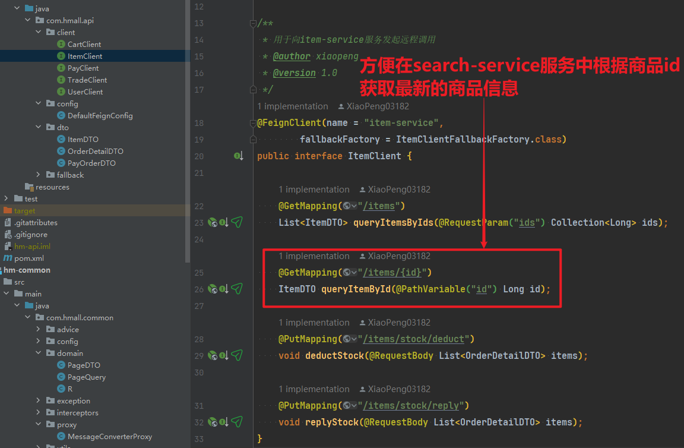Select the orange target folder
Image resolution: width=684 pixels, height=448 pixels.
[24, 210]
